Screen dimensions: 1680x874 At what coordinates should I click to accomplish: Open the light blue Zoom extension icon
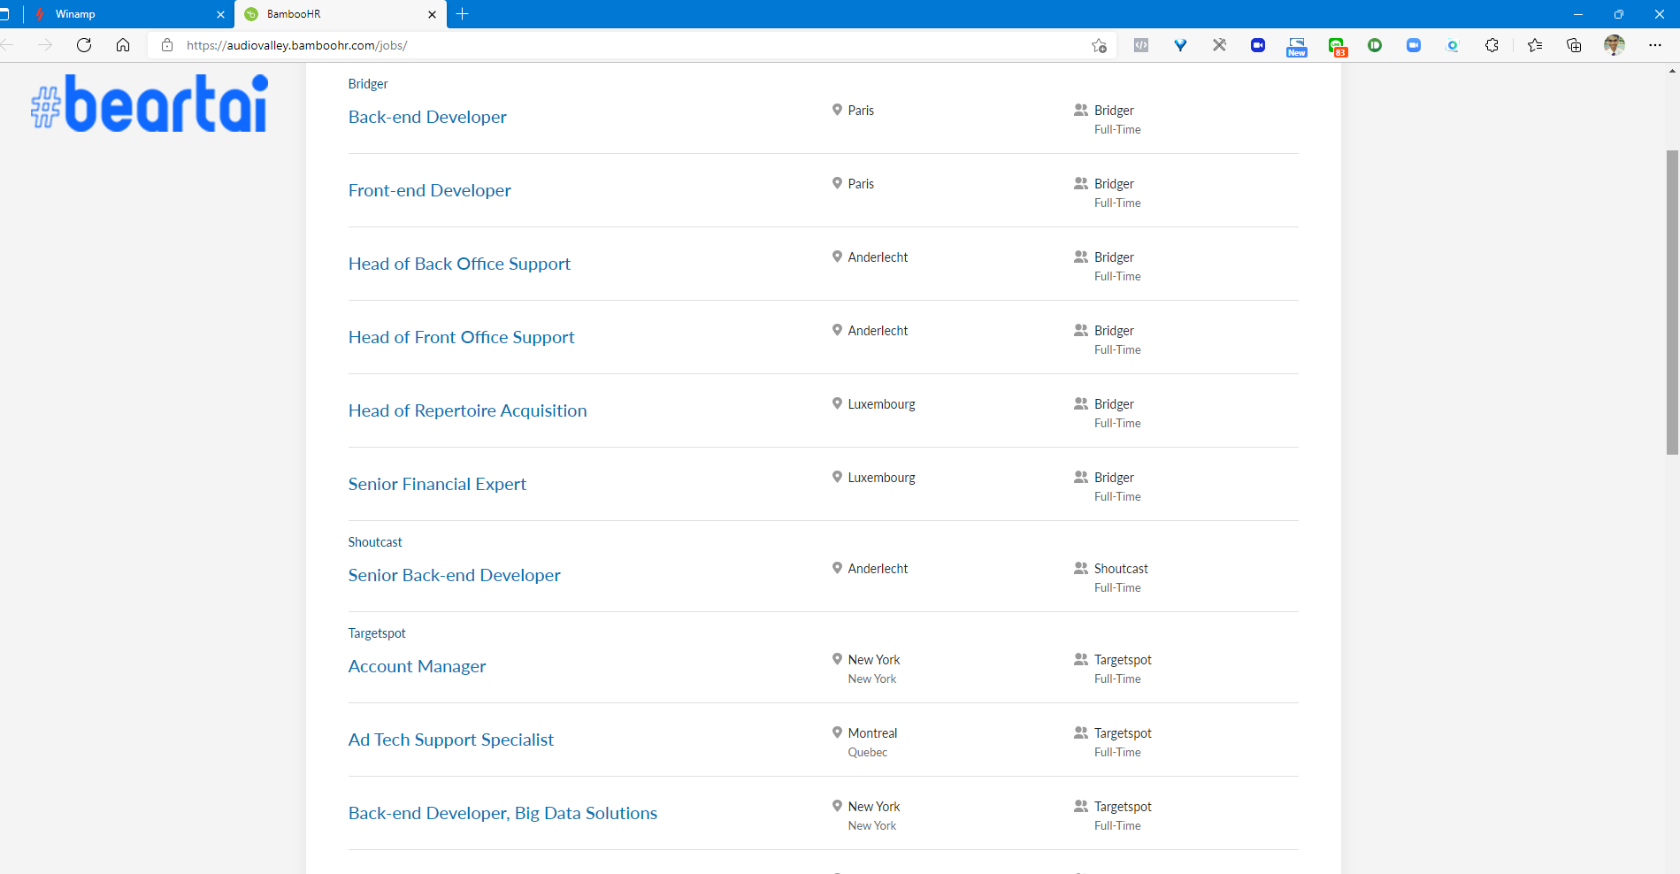pyautogui.click(x=1414, y=45)
